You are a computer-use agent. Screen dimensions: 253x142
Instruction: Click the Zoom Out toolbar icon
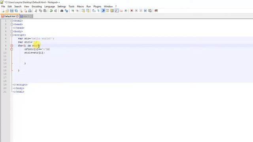[77, 11]
